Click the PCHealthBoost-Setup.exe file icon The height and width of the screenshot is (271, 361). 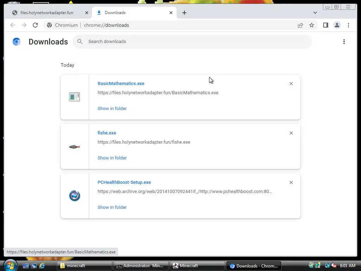75,195
